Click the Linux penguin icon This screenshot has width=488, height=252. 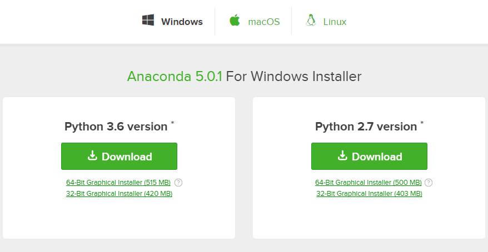coord(311,21)
